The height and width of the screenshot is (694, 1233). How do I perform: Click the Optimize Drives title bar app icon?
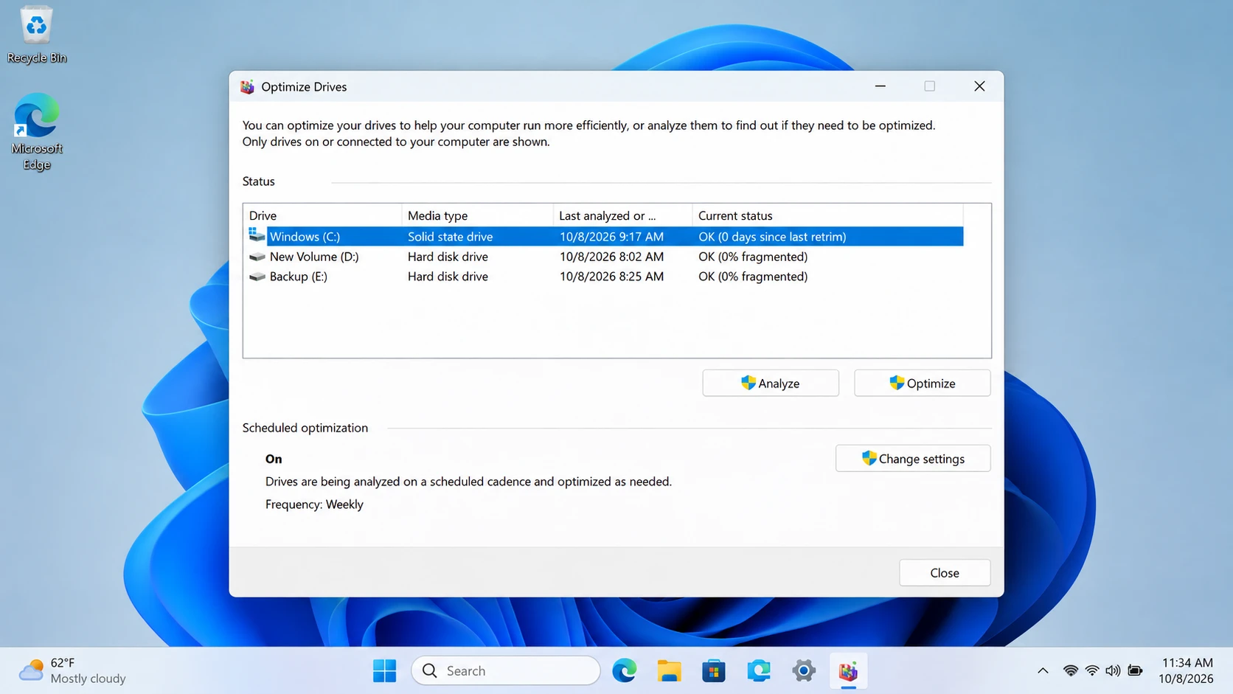(247, 86)
